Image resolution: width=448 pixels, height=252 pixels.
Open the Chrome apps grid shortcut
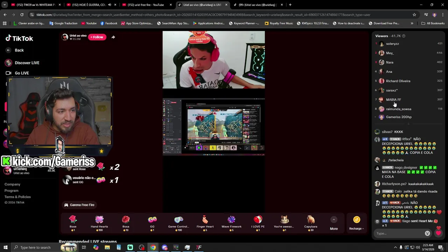pyautogui.click(x=5, y=23)
